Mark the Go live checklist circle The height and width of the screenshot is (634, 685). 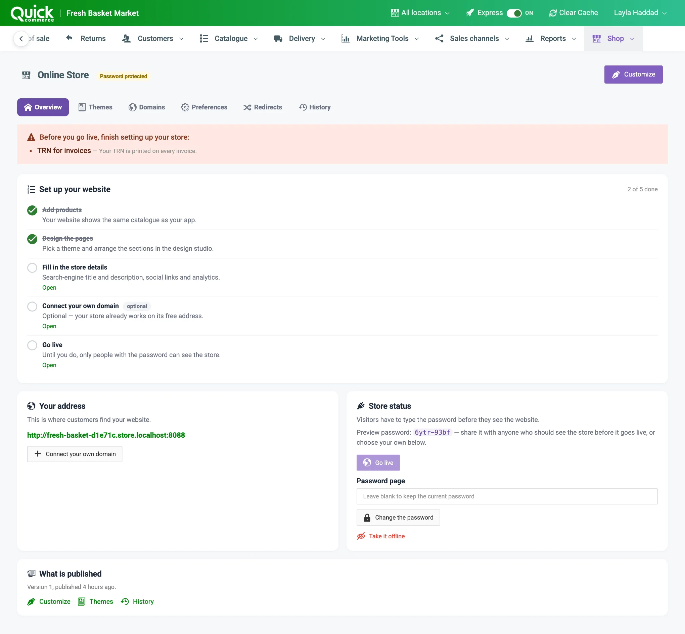coord(32,345)
